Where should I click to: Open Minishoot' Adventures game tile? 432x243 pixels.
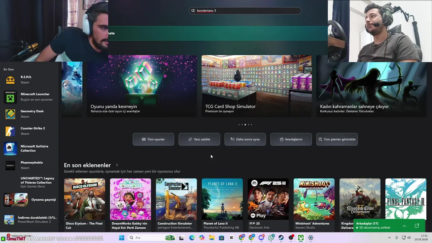point(314,205)
